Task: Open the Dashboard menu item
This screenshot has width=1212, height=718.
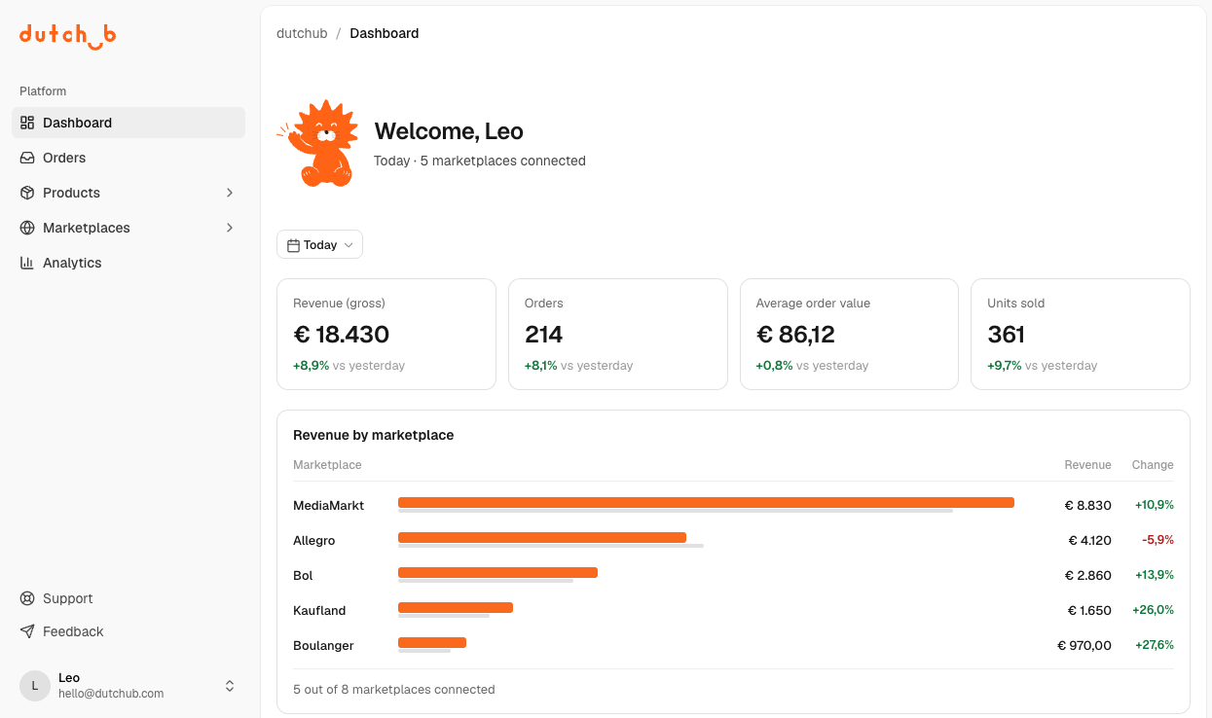Action: (x=129, y=123)
